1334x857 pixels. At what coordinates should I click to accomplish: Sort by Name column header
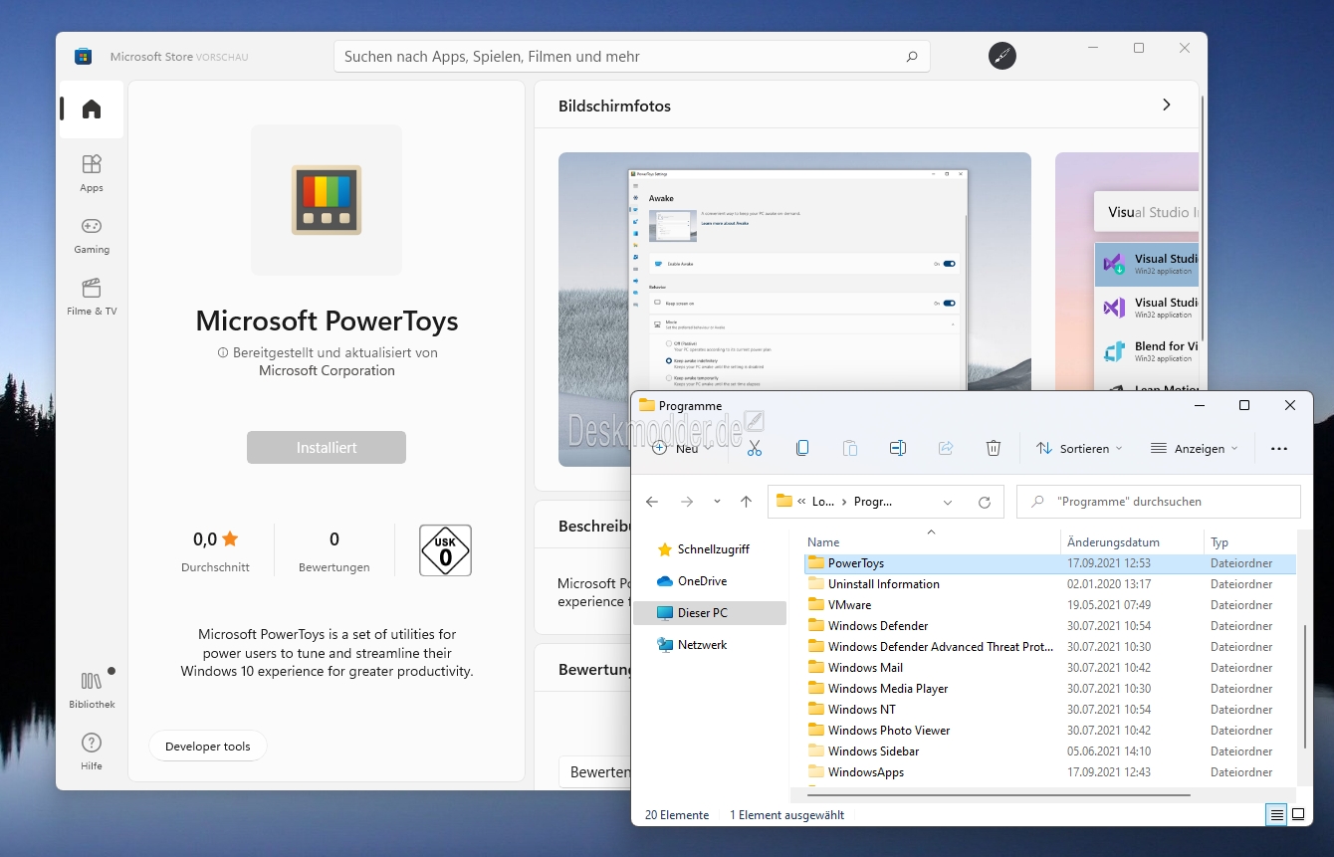(x=931, y=542)
